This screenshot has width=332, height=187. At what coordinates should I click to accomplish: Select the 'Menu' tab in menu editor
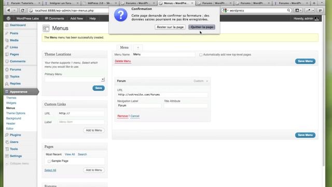click(124, 47)
